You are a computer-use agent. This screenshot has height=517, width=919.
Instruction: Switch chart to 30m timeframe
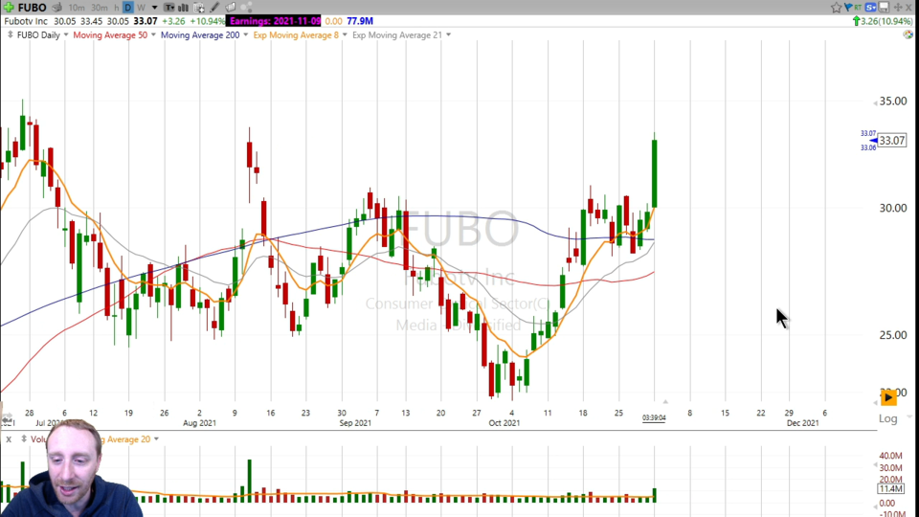[99, 8]
